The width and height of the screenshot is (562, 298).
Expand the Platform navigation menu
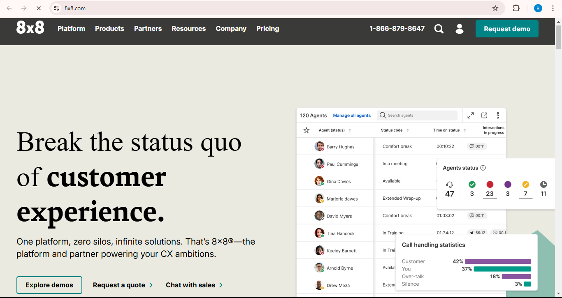(71, 28)
